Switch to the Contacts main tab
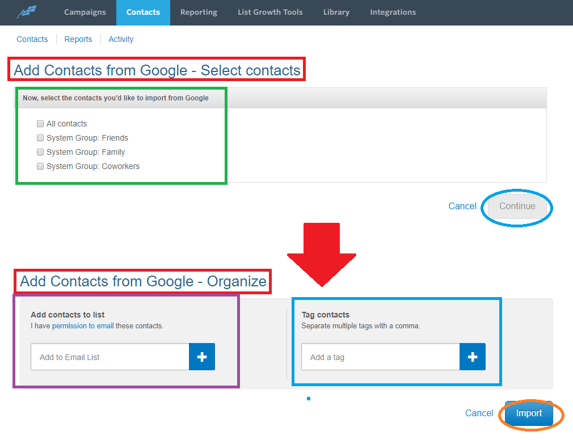The width and height of the screenshot is (573, 440). pos(143,12)
